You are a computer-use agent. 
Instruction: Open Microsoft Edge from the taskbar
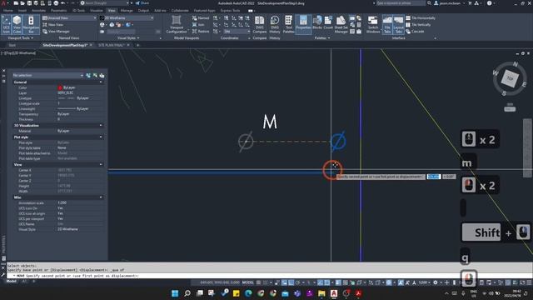pyautogui.click(x=248, y=293)
